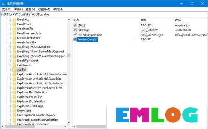The height and width of the screenshot is (129, 208).
Task: Click the Application data value
Action: (183, 25)
